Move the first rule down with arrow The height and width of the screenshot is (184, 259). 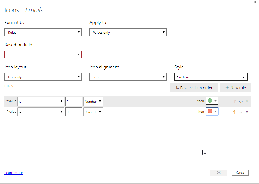pos(241,101)
